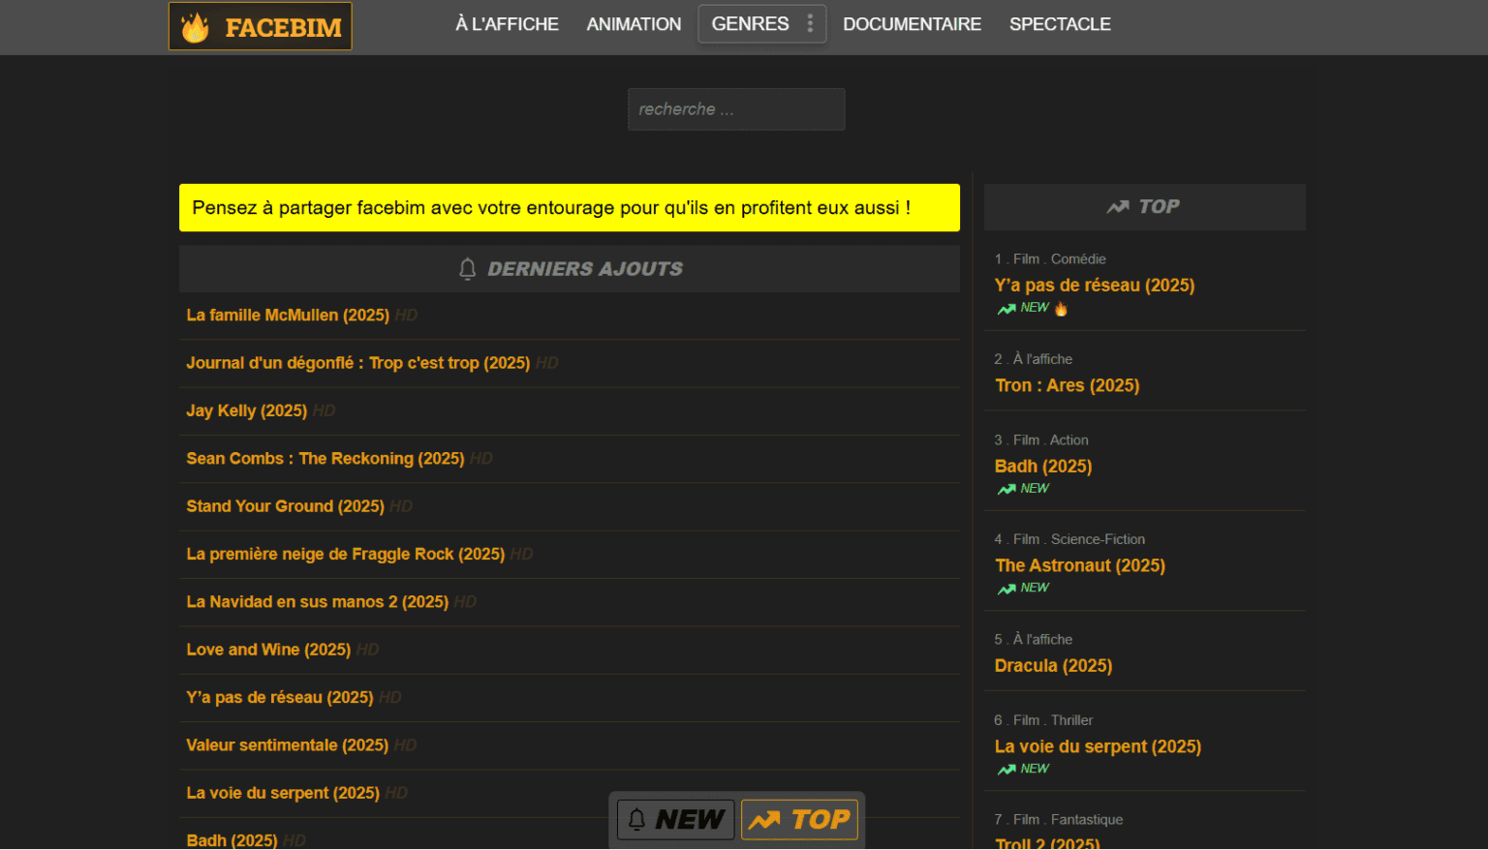The width and height of the screenshot is (1488, 850).
Task: Open Tron : Ares (2025) from the TOP list
Action: (x=1067, y=385)
